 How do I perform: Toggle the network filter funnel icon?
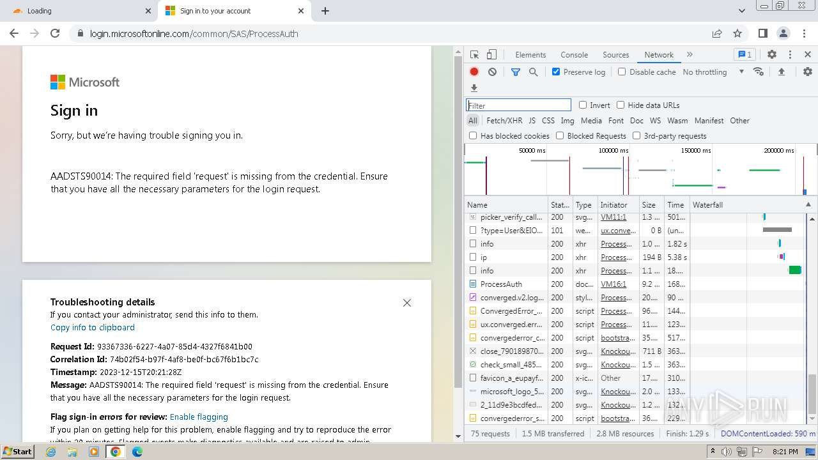tap(516, 72)
